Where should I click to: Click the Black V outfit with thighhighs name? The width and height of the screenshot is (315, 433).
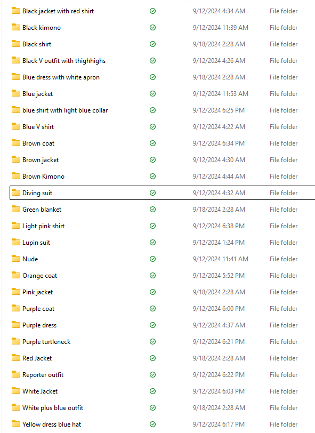coord(64,61)
